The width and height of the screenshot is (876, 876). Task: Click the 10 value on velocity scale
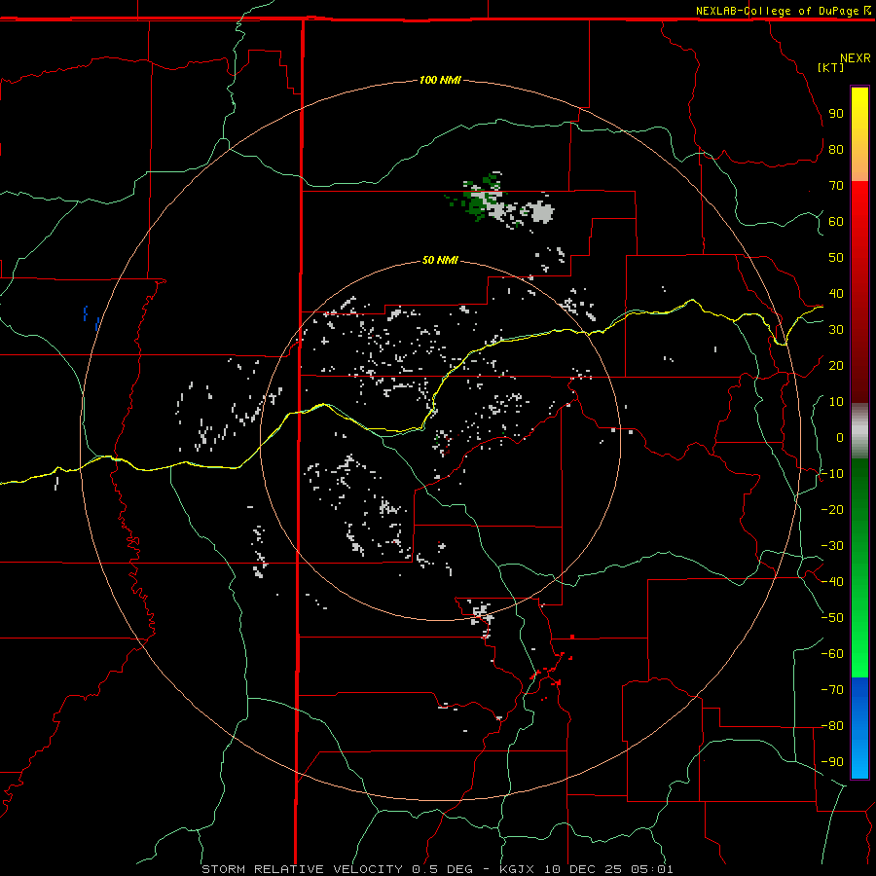(x=836, y=402)
